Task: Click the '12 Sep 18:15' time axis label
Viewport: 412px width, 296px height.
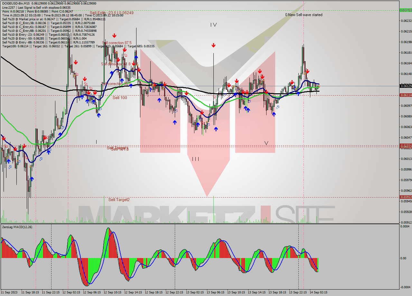Action: click(154, 292)
